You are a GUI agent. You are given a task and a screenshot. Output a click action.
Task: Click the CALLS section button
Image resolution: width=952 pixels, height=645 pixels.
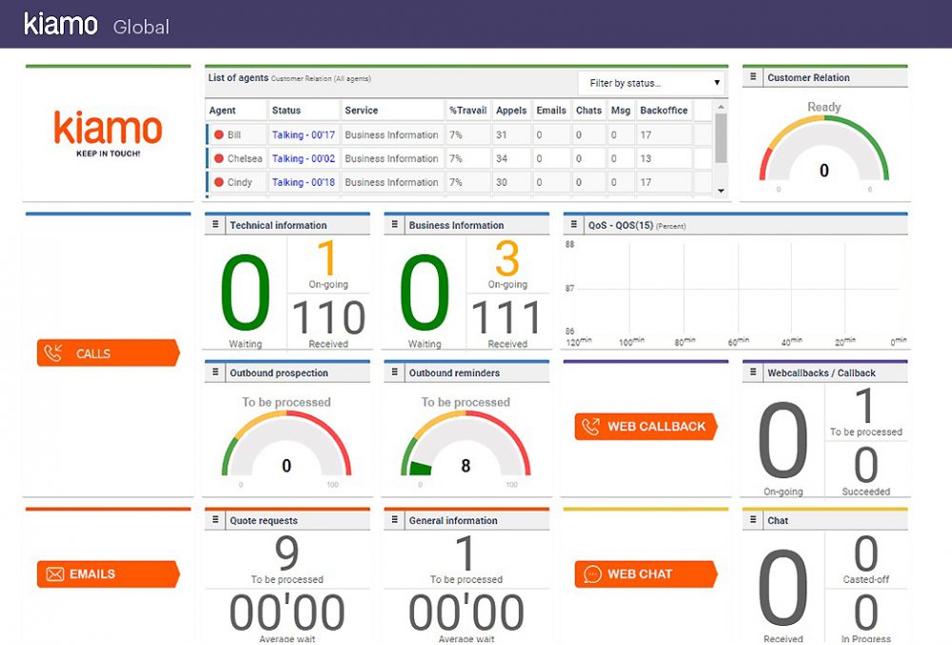pos(109,353)
